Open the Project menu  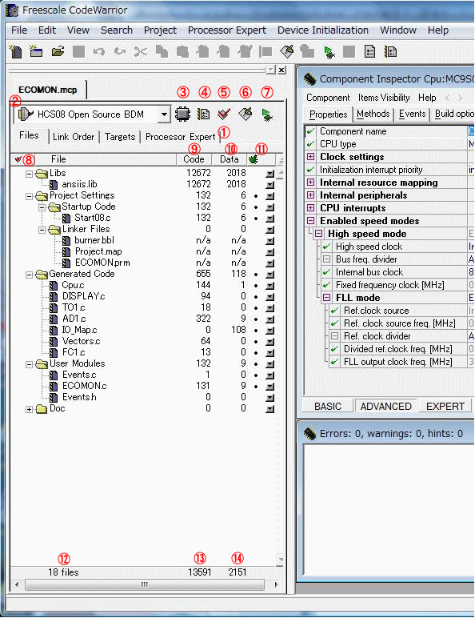click(x=160, y=30)
